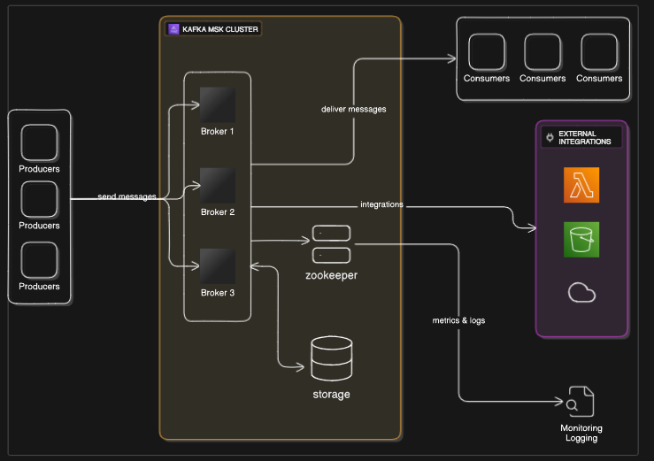This screenshot has width=654, height=461.
Task: Click the Monitoring Logging document search icon
Action: tap(581, 402)
